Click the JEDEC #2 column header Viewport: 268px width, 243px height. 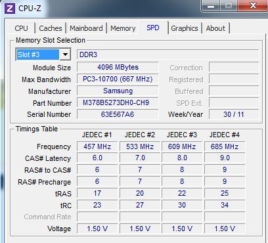coord(140,135)
